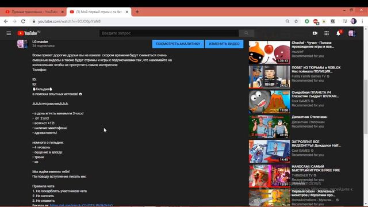Viewport: 368px width, 207px height.
Task: Open the media control playlist icon
Action: point(344,21)
